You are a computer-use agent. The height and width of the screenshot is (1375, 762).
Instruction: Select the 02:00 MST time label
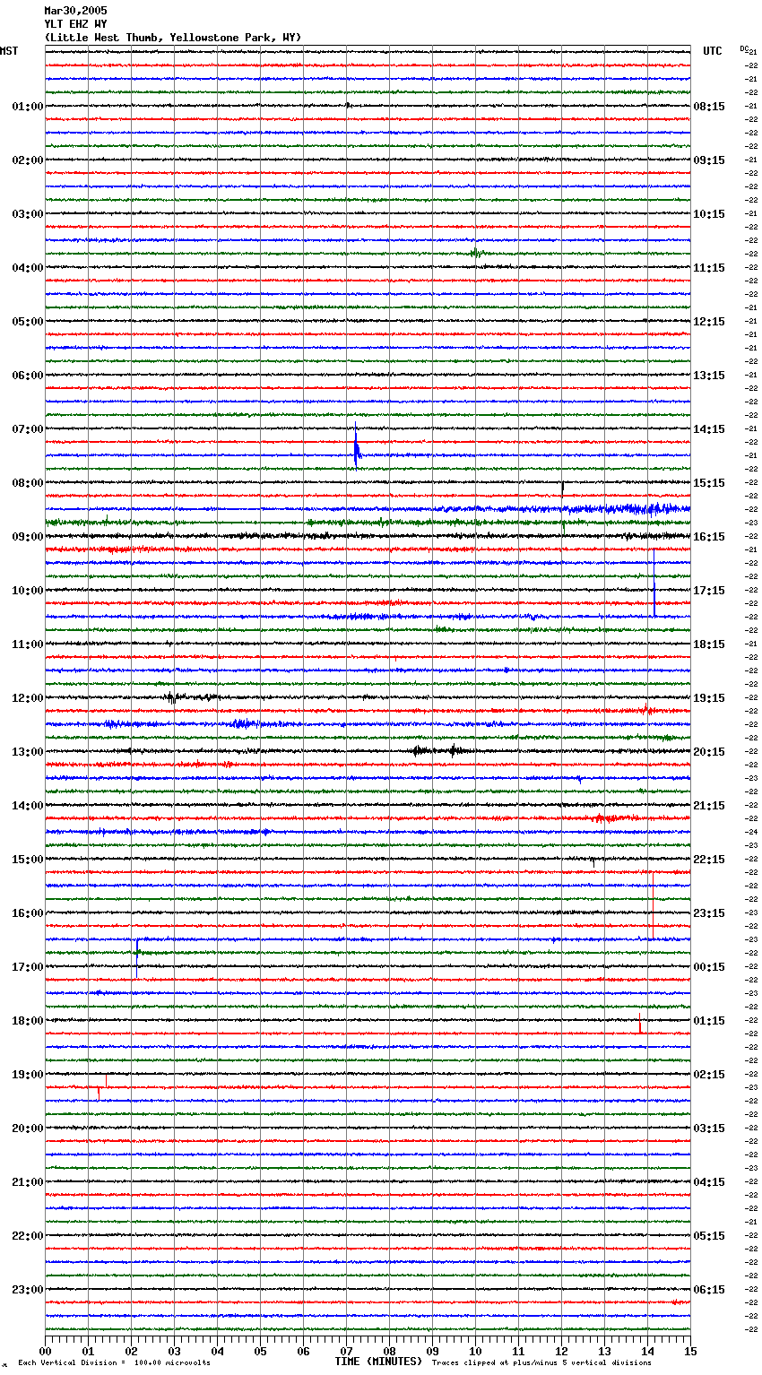coord(28,160)
